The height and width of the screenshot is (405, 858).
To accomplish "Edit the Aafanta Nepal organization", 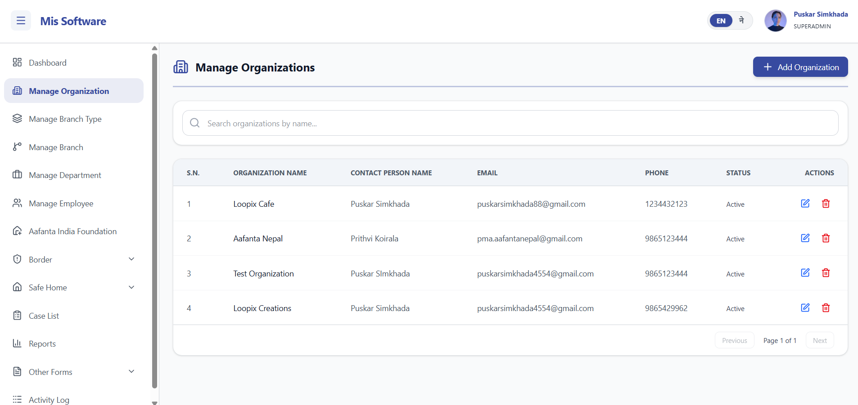I will (805, 238).
